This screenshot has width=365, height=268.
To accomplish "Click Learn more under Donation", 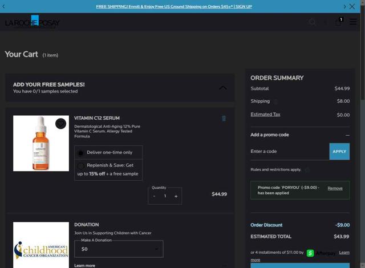I will [x=84, y=266].
